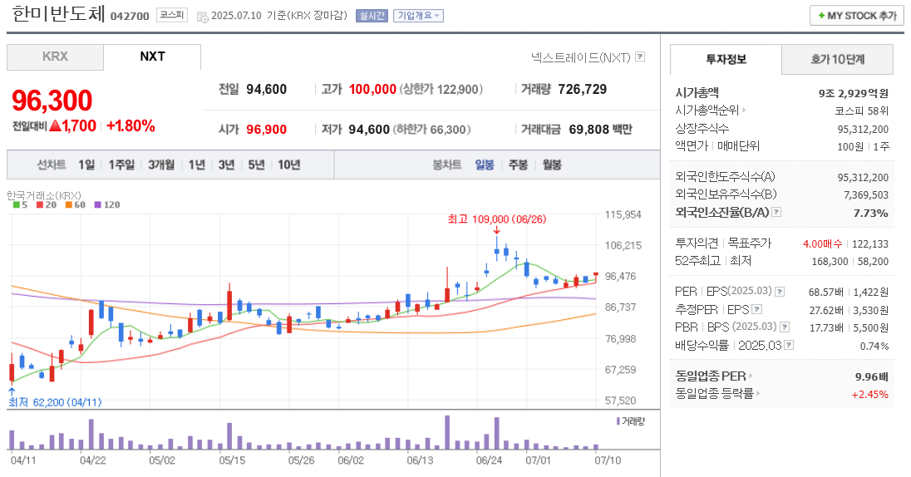Show the 1년 line chart
Image resolution: width=911 pixels, height=477 pixels.
[196, 165]
